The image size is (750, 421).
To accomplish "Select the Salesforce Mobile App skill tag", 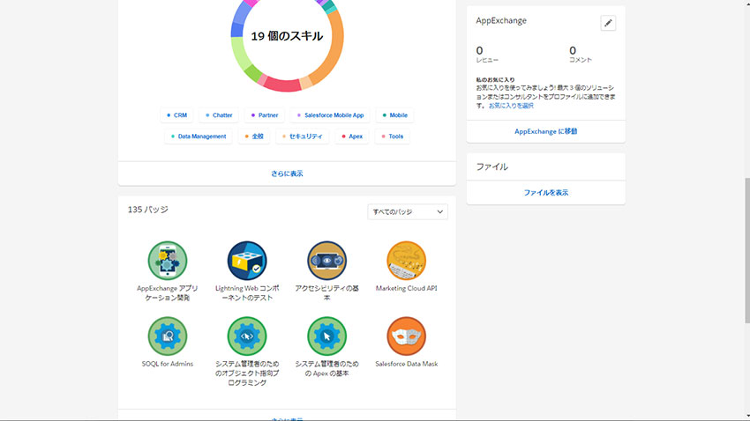I will [330, 115].
